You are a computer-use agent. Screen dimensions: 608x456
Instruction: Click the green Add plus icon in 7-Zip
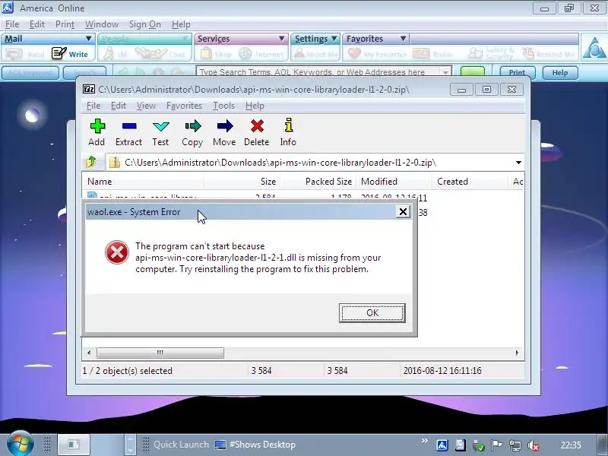[97, 126]
